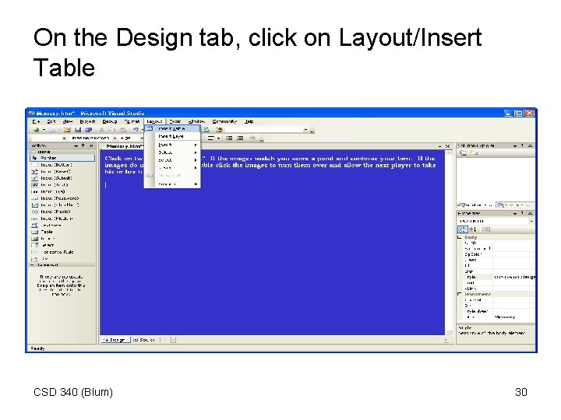561x420 pixels.
Task: Choose Insert Table from the Layout menu
Action: (172, 128)
